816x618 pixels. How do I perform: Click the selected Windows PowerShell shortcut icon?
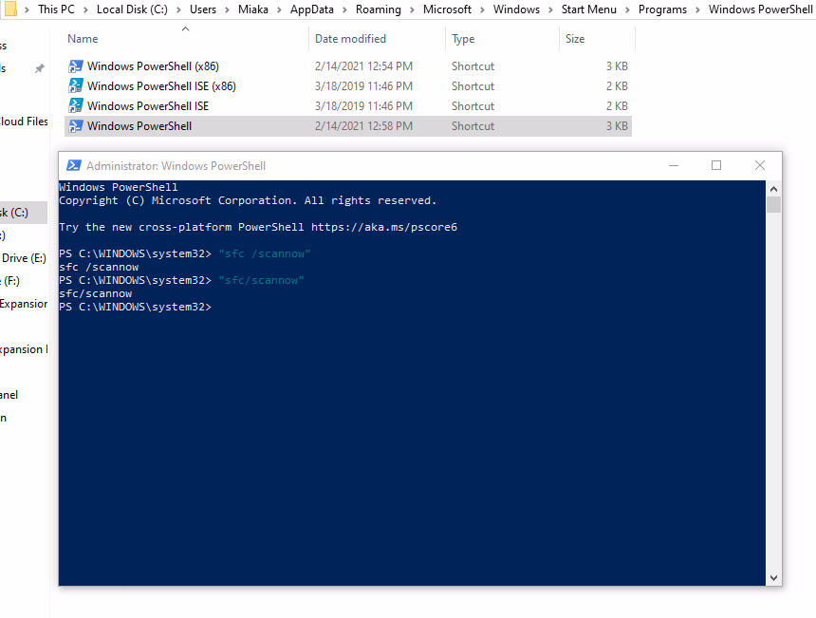tap(76, 126)
